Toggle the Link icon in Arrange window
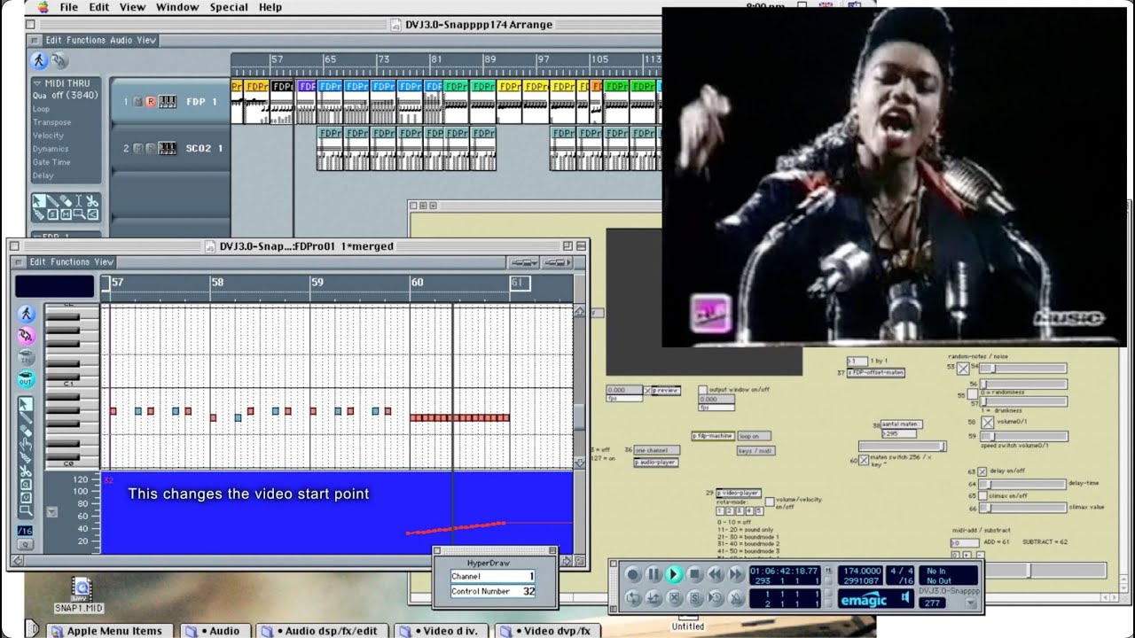 click(59, 60)
